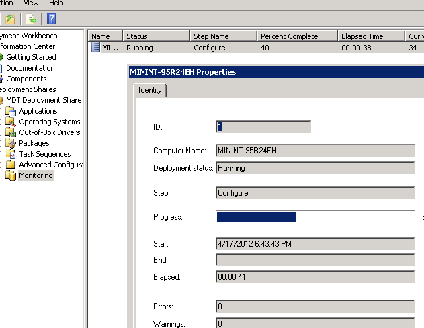The width and height of the screenshot is (424, 328).
Task: Click the Errors count field
Action: 315,306
